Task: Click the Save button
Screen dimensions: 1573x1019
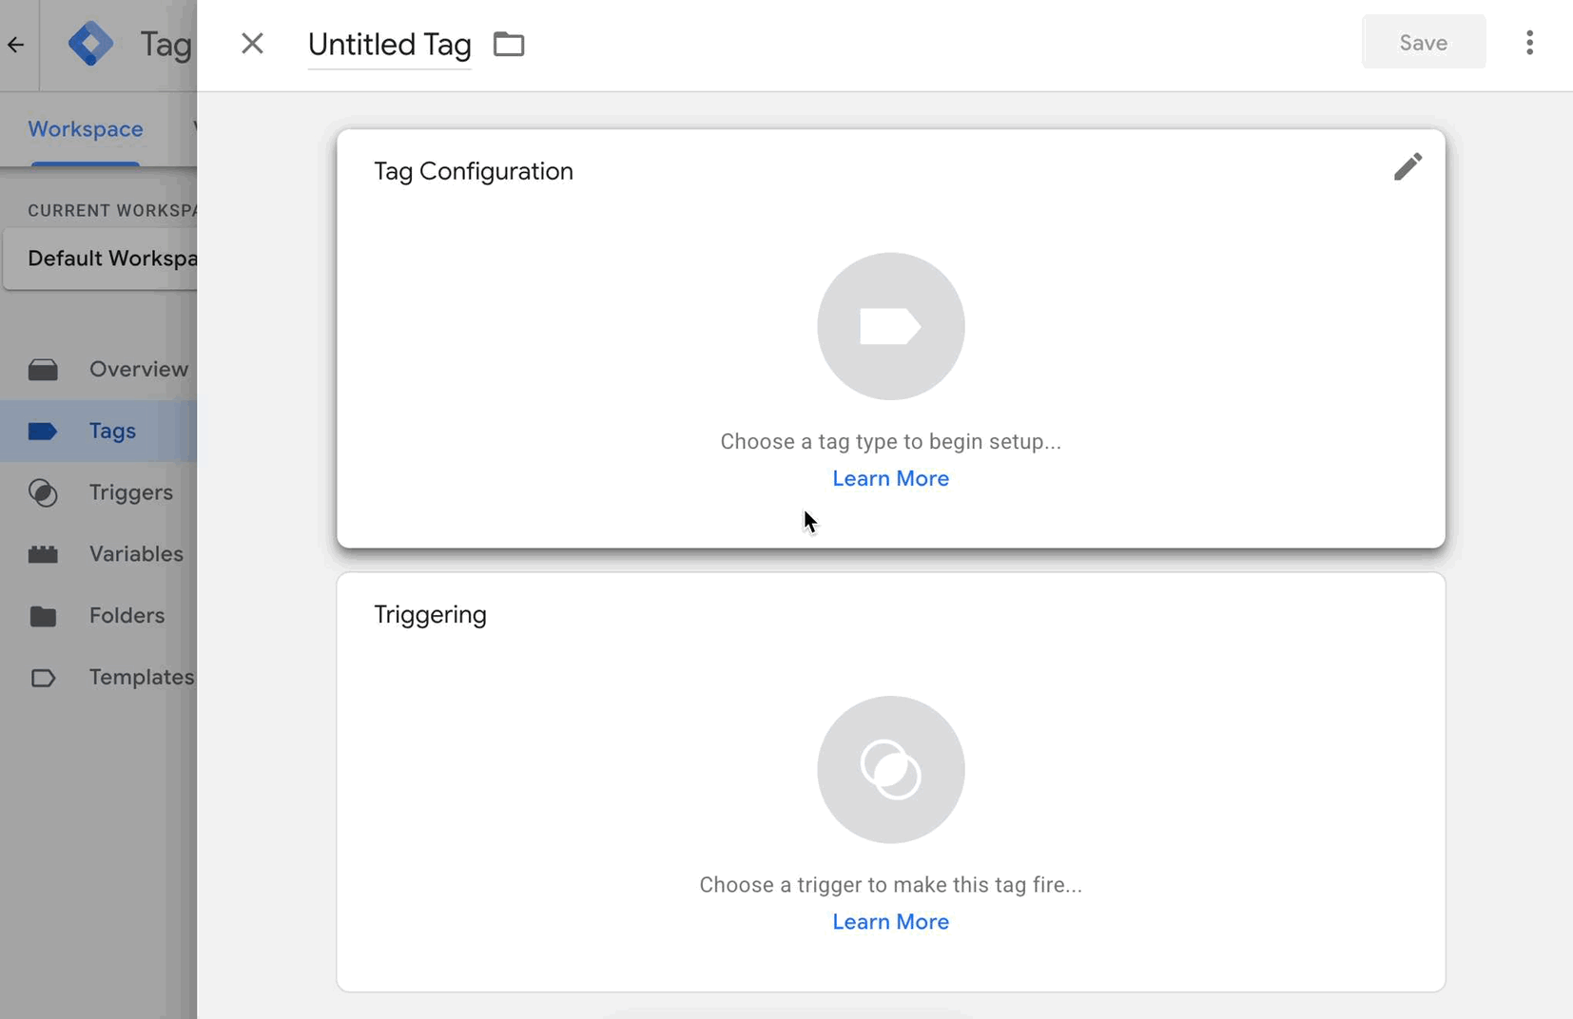Action: (1423, 43)
